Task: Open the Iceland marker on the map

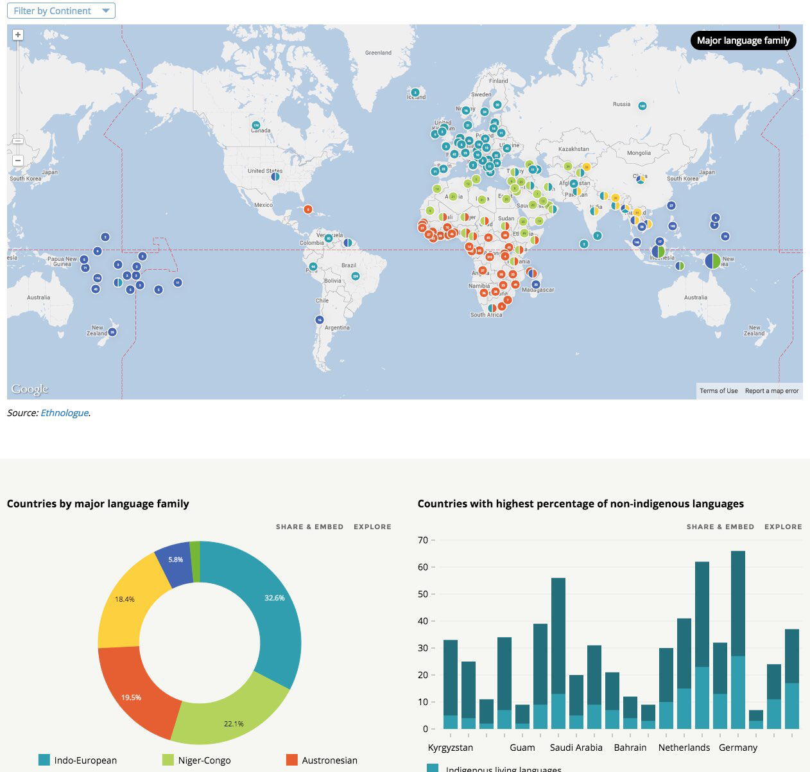Action: (415, 92)
